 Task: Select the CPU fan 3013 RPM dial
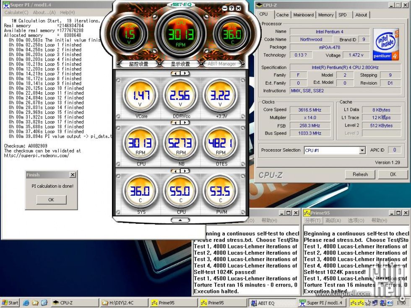tap(140, 143)
